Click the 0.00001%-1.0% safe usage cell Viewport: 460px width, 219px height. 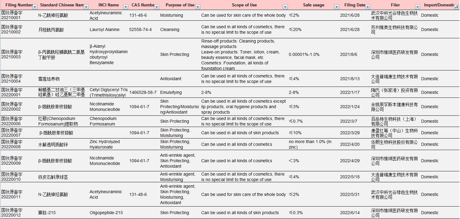304,54
